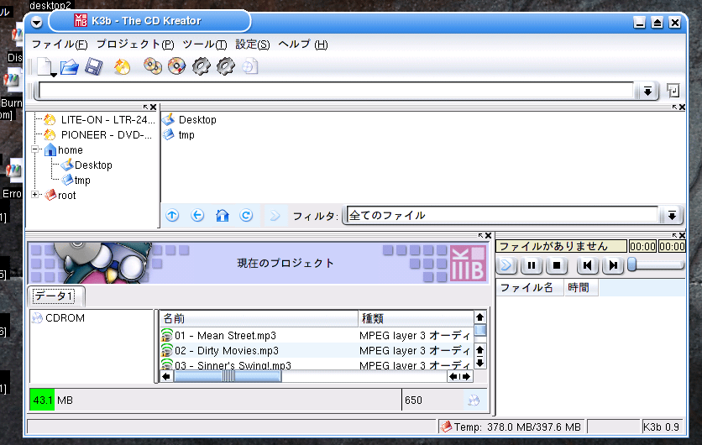Select tmp under home in tree
The image size is (702, 445).
(76, 180)
